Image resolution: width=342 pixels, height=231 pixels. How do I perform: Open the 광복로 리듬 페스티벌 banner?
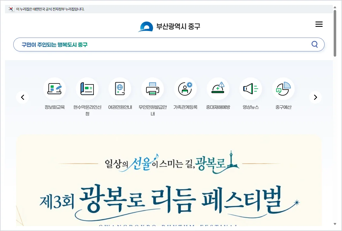(x=169, y=180)
